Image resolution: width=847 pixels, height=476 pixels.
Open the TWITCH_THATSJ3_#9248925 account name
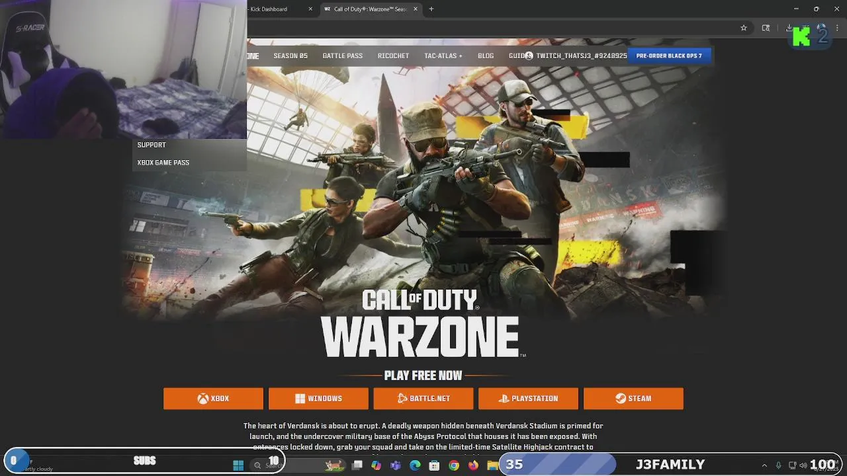[582, 56]
